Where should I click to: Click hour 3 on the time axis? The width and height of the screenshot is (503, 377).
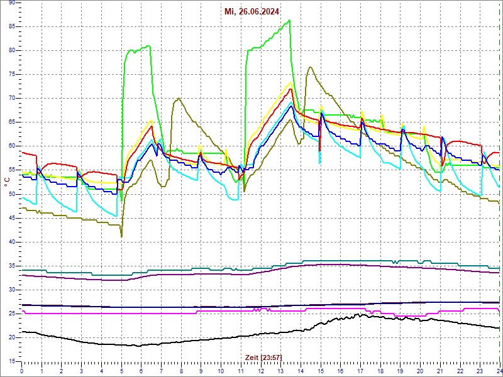pos(81,370)
